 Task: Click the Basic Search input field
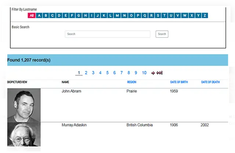pos(108,34)
